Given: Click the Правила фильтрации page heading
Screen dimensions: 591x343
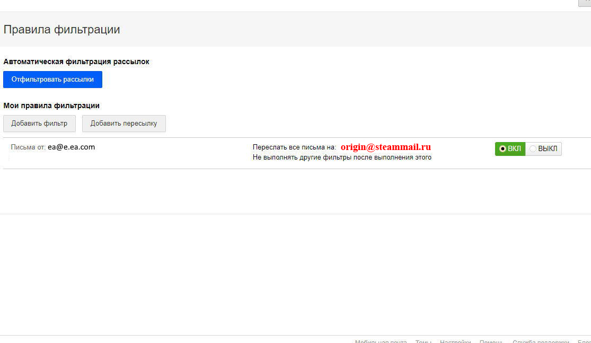Looking at the screenshot, I should click(61, 30).
